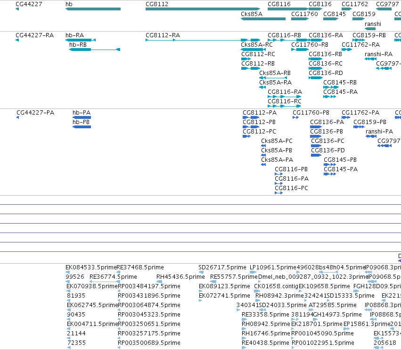Open the CG8112-PA protein label
The image size is (401, 350).
click(x=260, y=113)
